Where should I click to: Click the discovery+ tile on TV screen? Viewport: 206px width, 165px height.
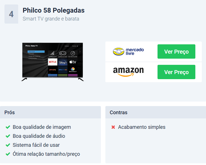click(73, 70)
